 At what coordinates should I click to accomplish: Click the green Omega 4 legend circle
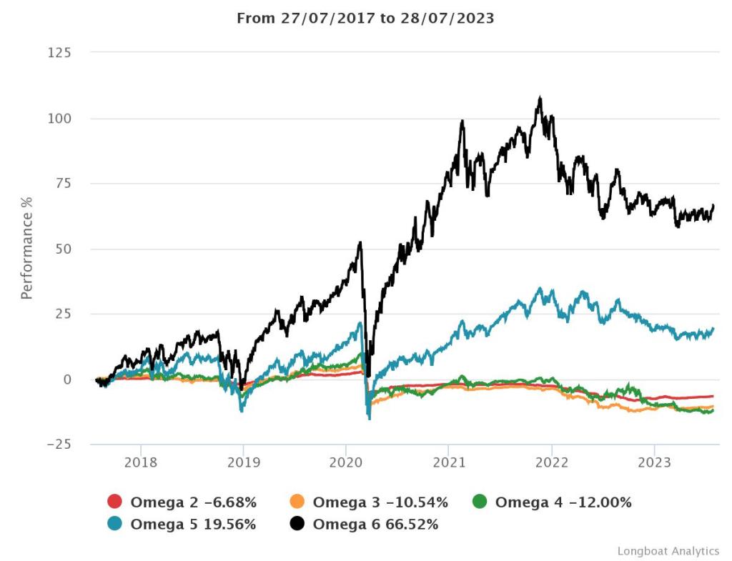click(x=480, y=502)
